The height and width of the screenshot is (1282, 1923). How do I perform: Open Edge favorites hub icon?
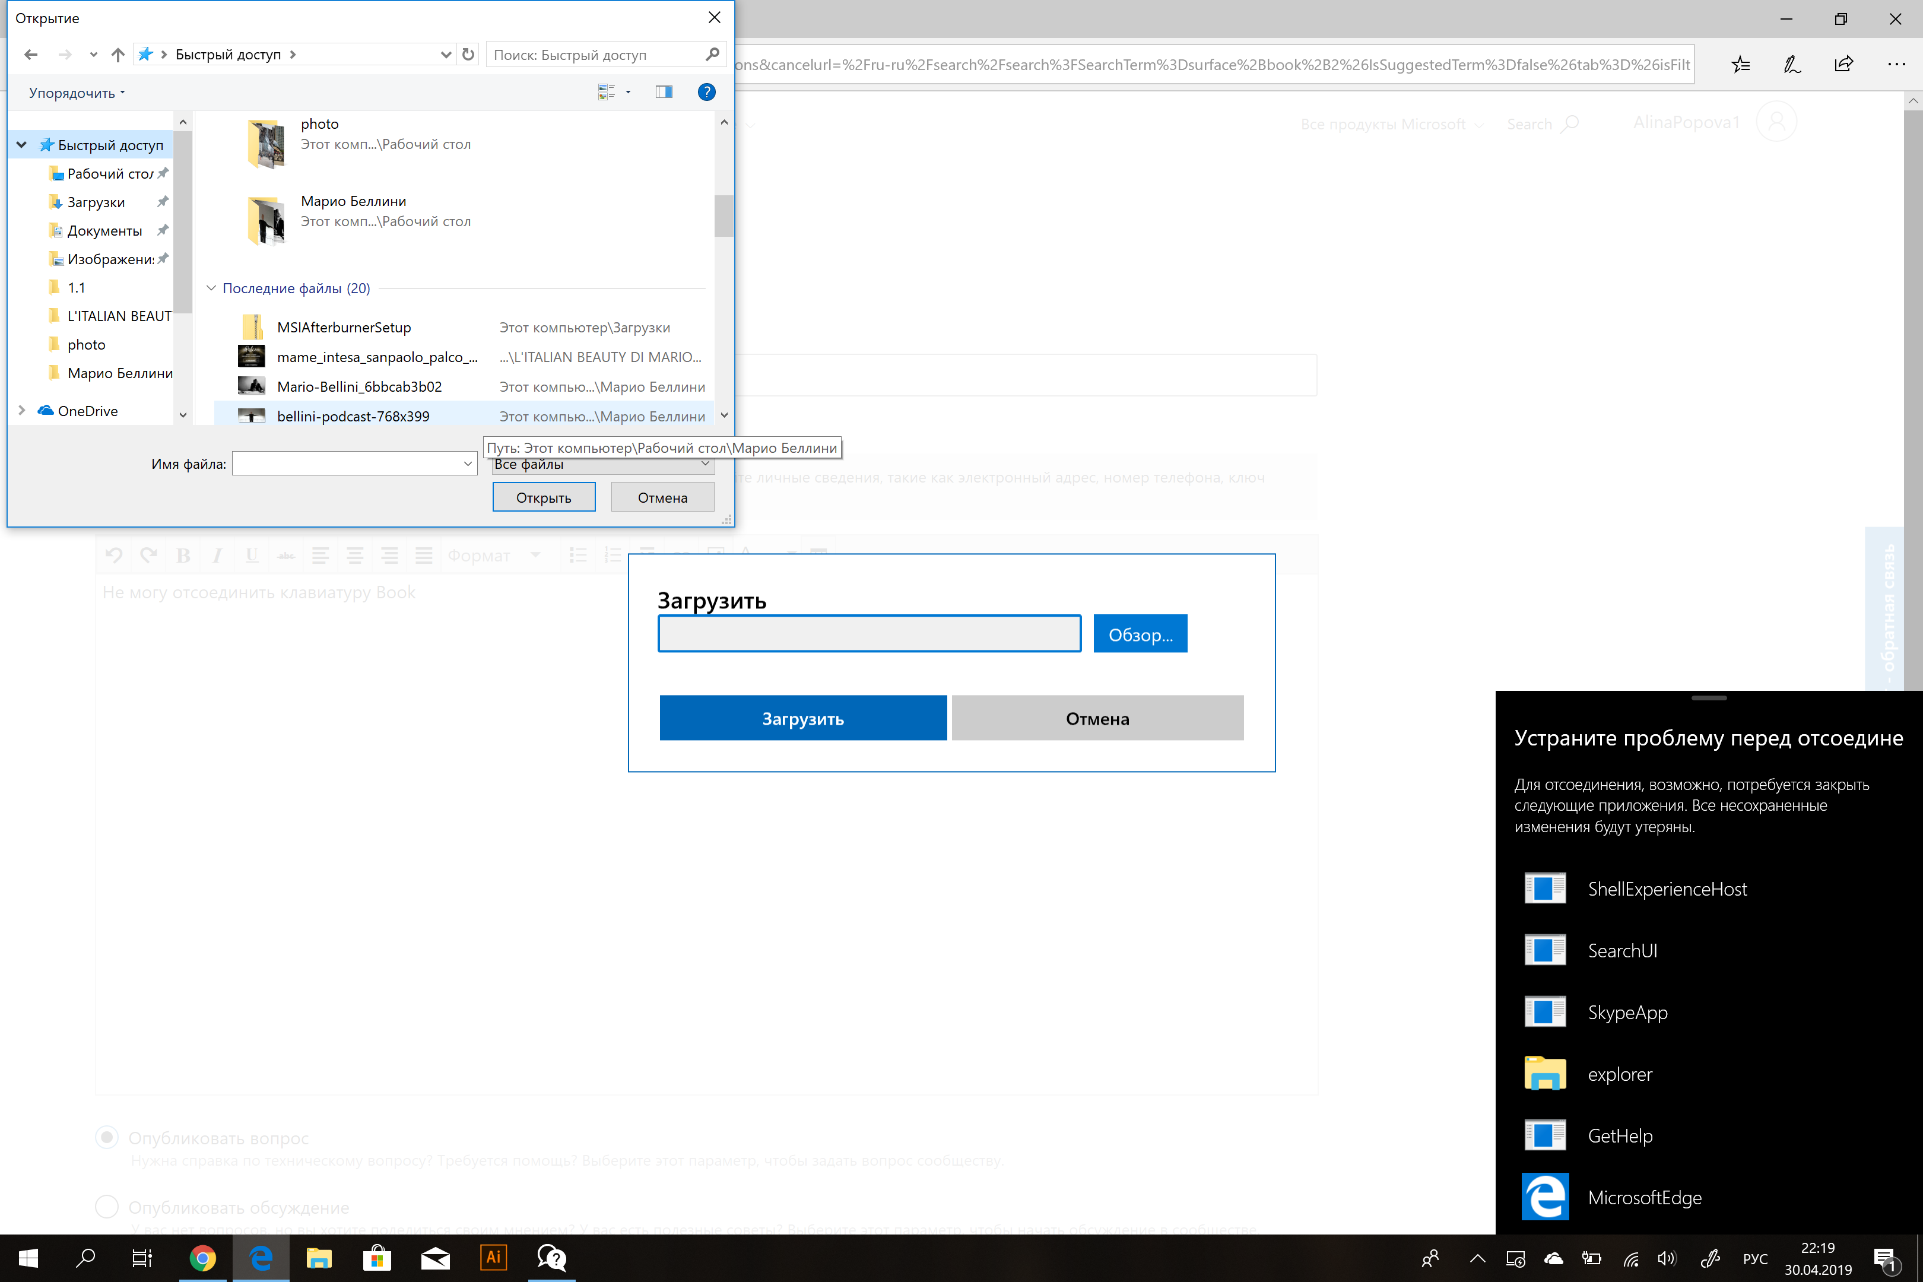point(1741,65)
